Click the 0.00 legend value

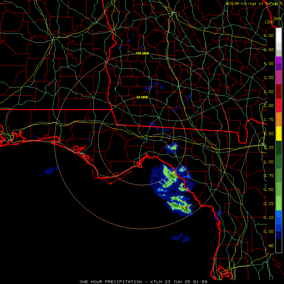[x=269, y=232]
